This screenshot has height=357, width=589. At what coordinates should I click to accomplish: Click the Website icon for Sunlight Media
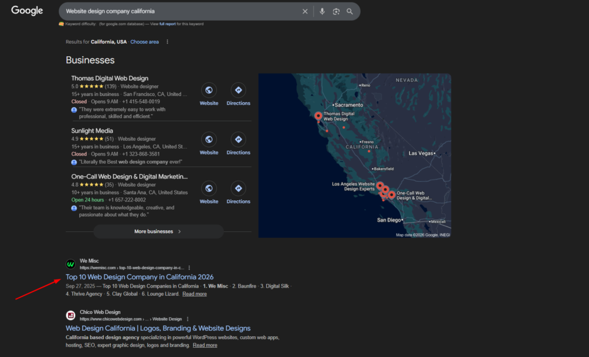tap(209, 139)
